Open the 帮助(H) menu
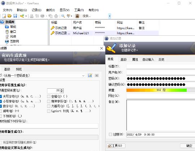 click(x=93, y=10)
